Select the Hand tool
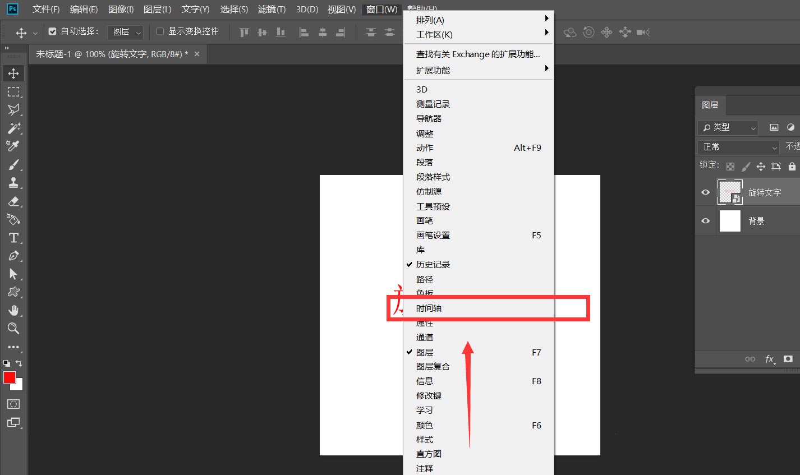Viewport: 800px width, 475px height. coord(13,310)
